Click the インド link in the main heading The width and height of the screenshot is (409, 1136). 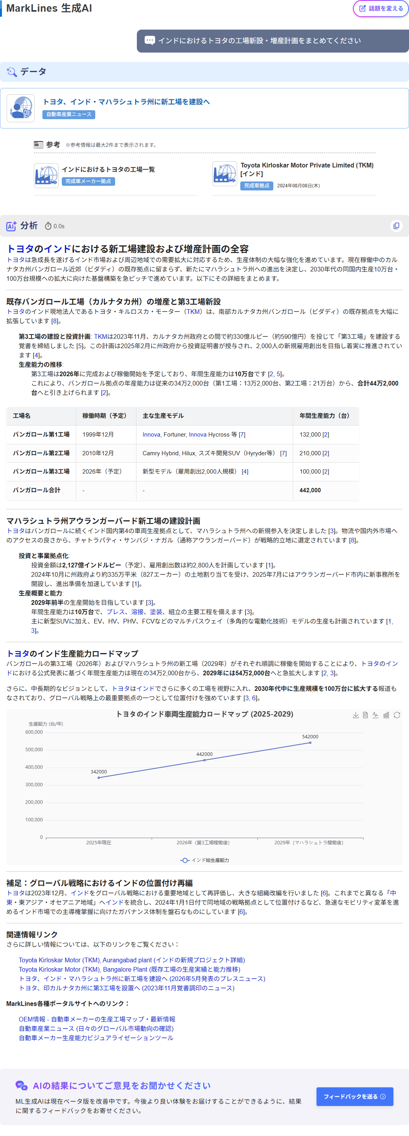click(57, 249)
